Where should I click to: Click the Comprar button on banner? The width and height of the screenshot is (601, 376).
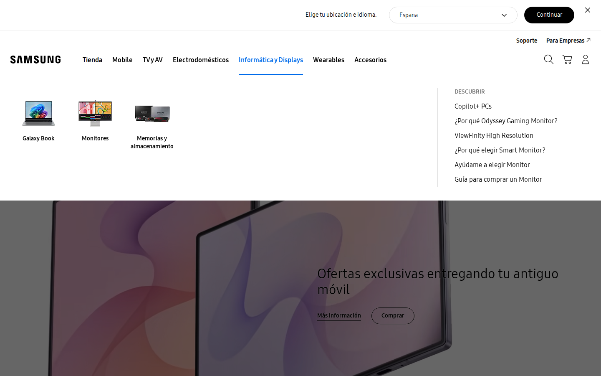393,316
